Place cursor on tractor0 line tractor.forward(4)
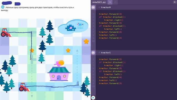The image size is (177, 100). pos(110,32)
